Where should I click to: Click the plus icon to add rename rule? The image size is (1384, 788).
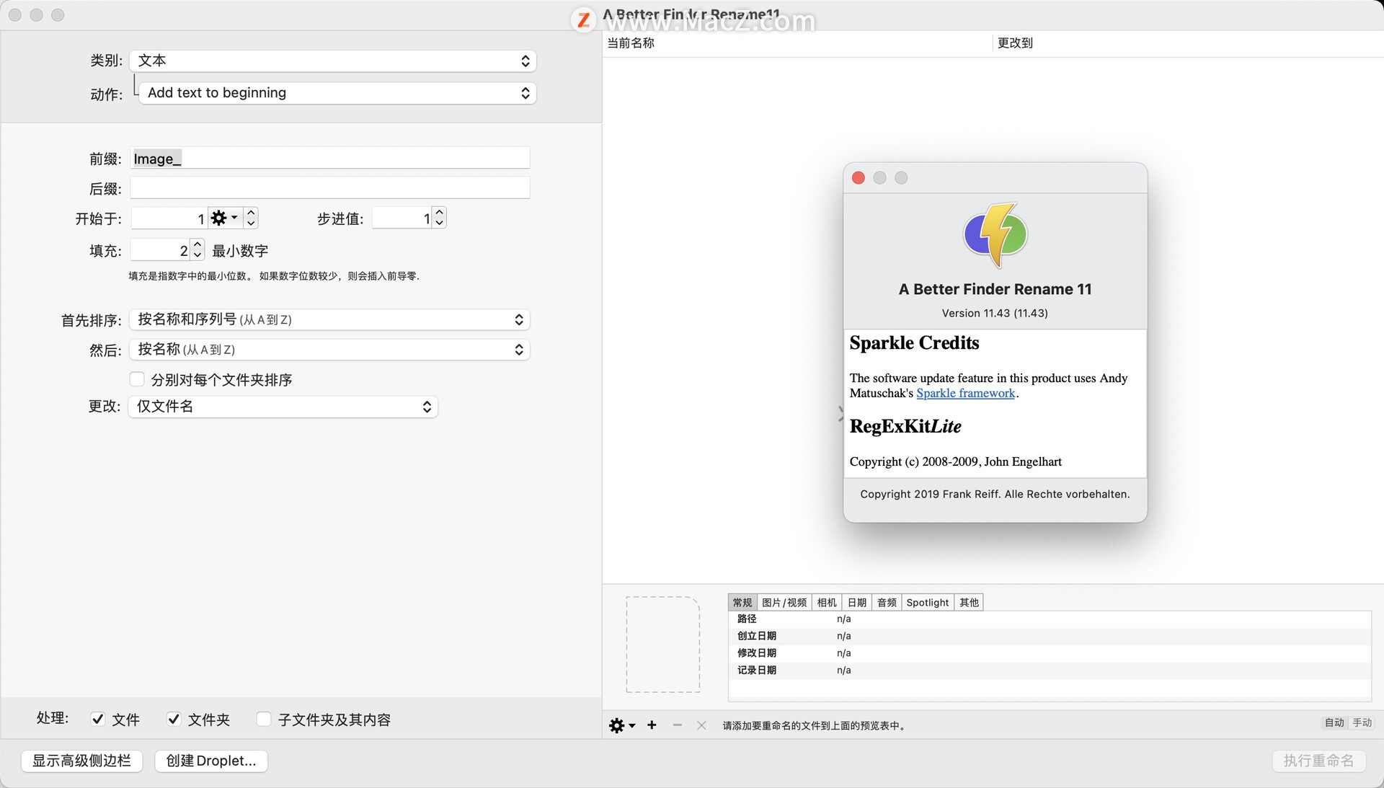click(x=651, y=725)
